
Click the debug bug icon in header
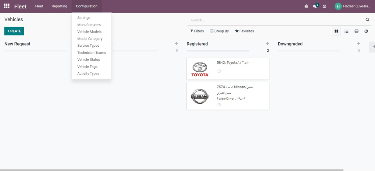point(306,6)
